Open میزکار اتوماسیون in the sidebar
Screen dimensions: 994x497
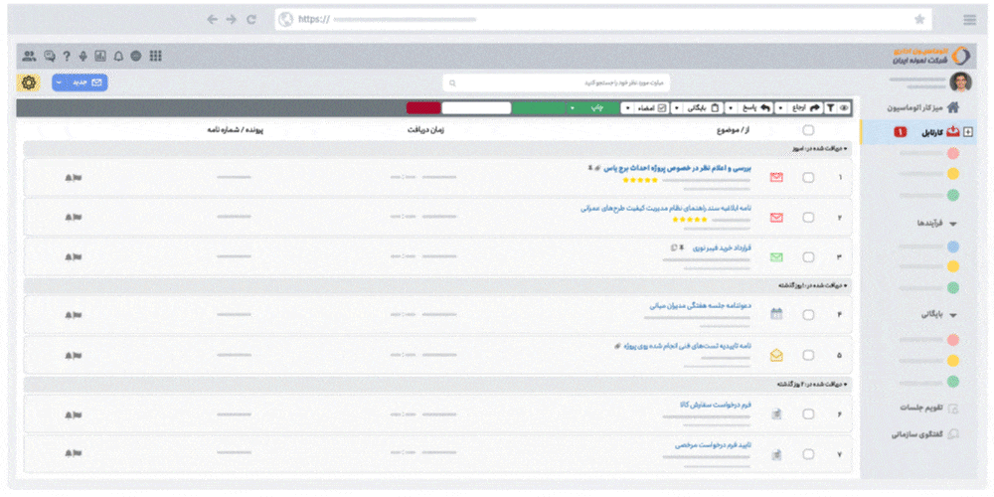[x=924, y=107]
